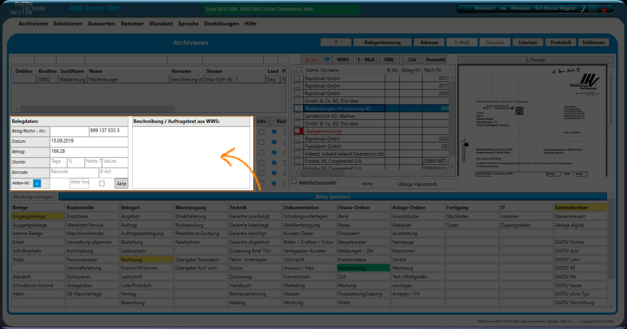Click the blue globe icon beside Scan
The height and width of the screenshot is (329, 627).
click(327, 59)
